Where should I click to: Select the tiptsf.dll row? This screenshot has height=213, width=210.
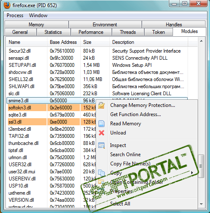point(51,150)
